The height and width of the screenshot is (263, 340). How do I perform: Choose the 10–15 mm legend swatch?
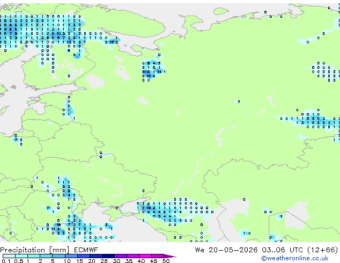(71, 256)
